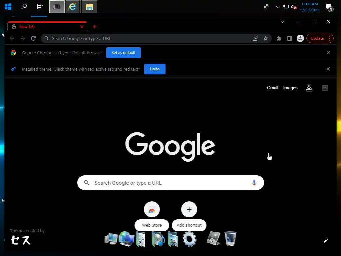Open the Extensions puzzle icon
This screenshot has height=256, width=341.
tap(279, 39)
